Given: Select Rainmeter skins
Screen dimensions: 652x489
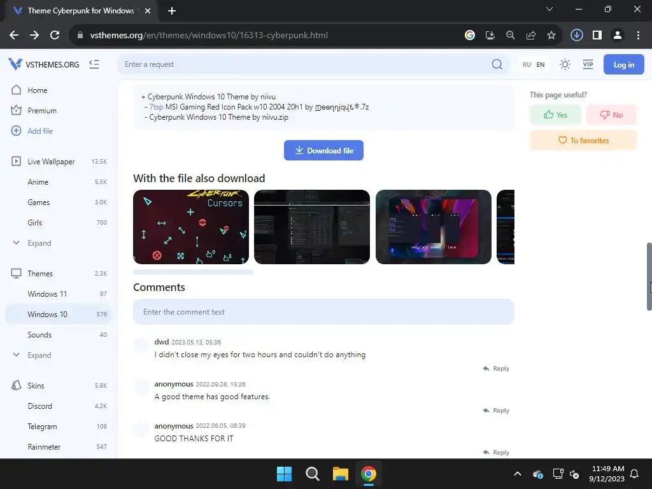Looking at the screenshot, I should (x=59, y=446).
